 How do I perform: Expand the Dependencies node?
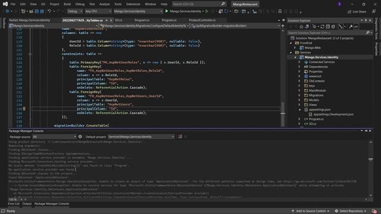299,67
